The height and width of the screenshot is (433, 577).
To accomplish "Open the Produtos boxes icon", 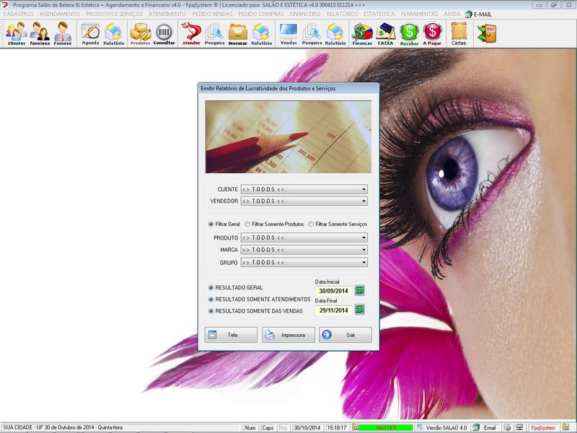I will (x=140, y=33).
